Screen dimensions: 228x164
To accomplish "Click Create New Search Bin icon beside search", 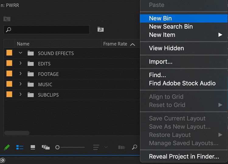I will pos(101,29).
